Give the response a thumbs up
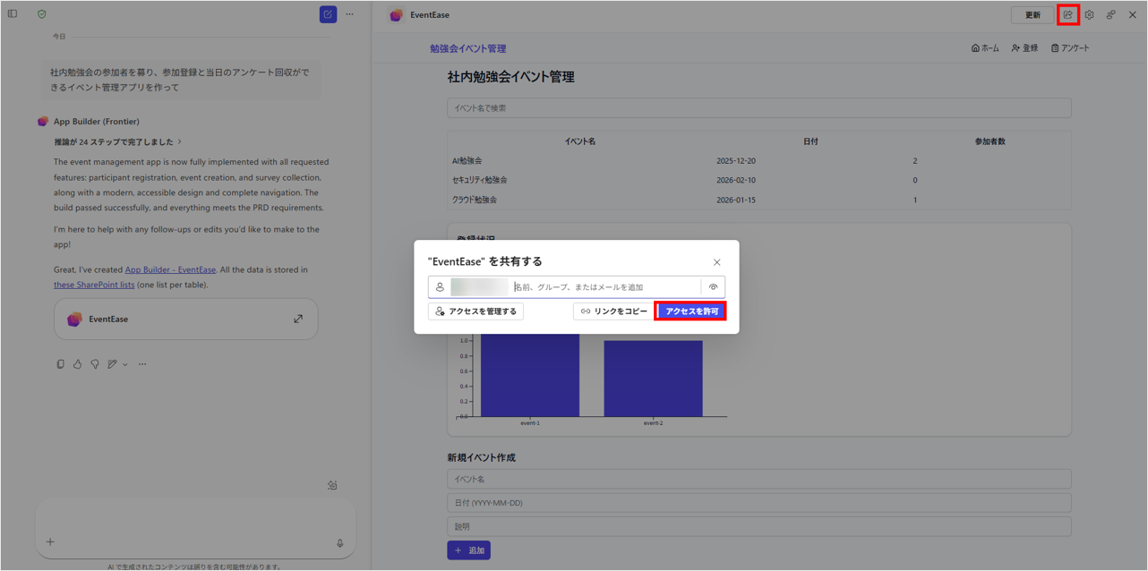The image size is (1148, 571). (77, 364)
